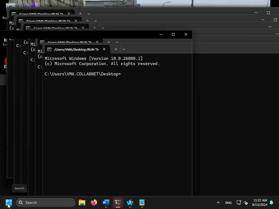Close the tab in terminal directly behind front
279x209 pixels.
click(97, 42)
